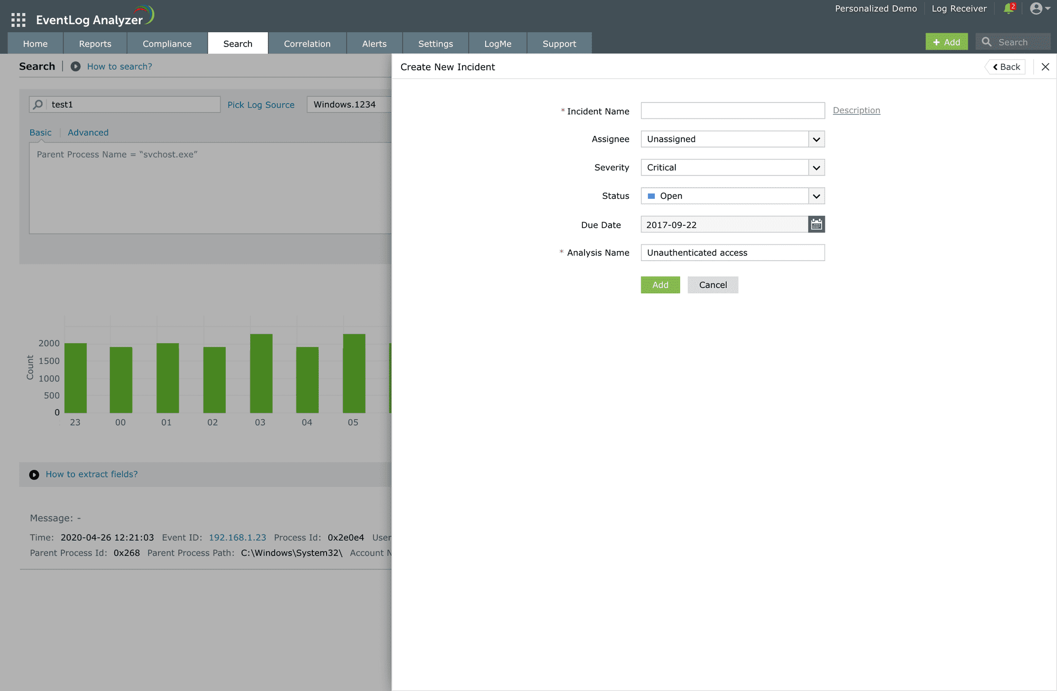
Task: Close the Create New Incident panel
Action: [1045, 67]
